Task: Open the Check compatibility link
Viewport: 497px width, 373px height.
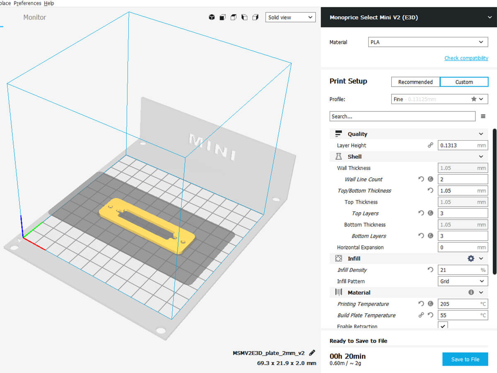Action: 466,58
